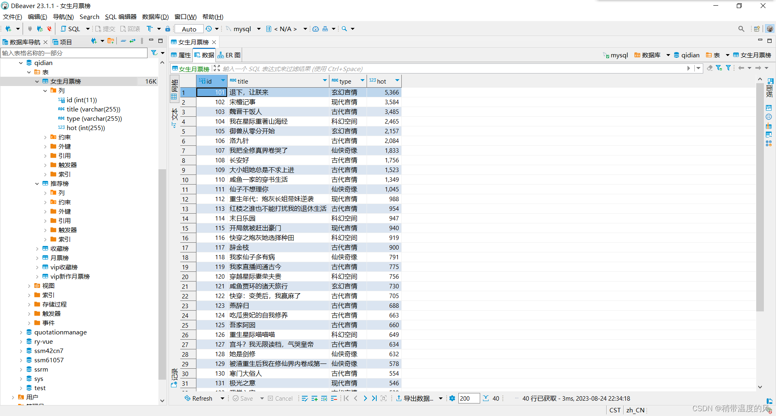
Task: Switch to the ER 图 tab
Action: [x=229, y=55]
